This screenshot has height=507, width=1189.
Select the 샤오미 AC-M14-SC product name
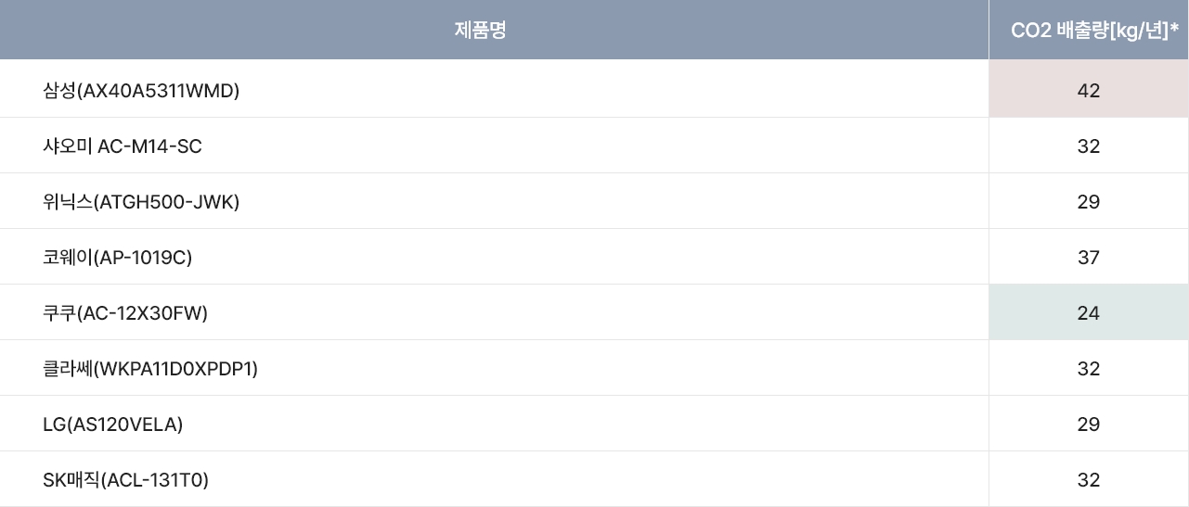123,146
